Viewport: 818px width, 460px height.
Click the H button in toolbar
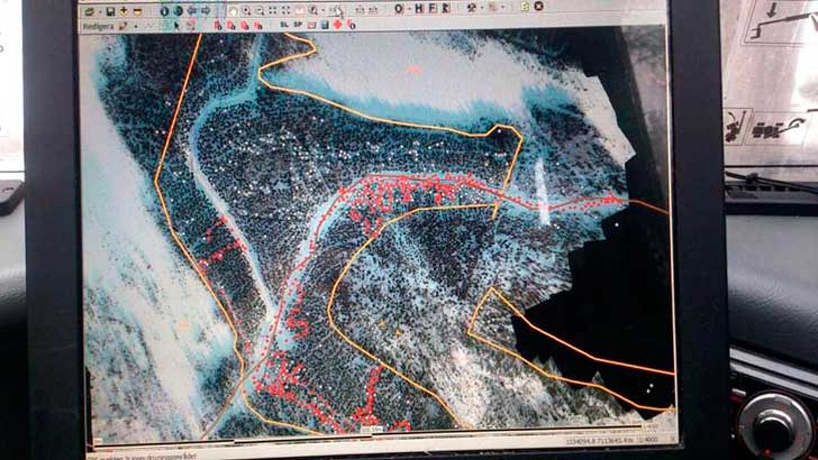419,8
